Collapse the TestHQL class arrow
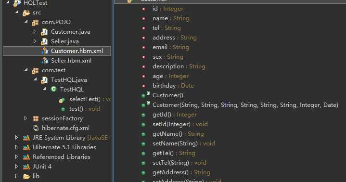This screenshot has width=346, height=182. pos(44,89)
